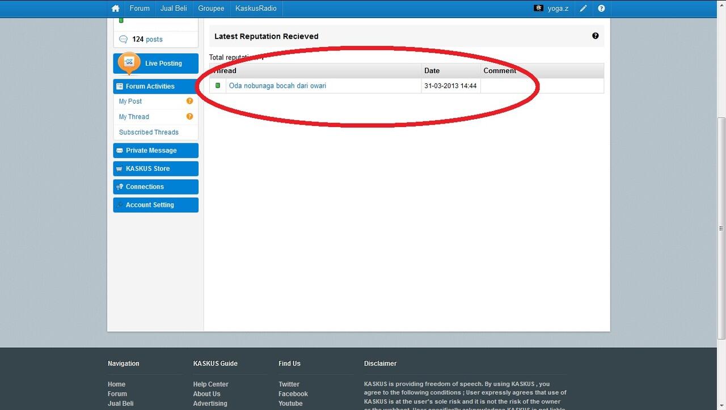Viewport: 726px width, 410px height.
Task: Click the orange help icon next to My Post
Action: [189, 101]
